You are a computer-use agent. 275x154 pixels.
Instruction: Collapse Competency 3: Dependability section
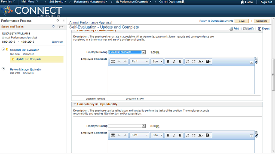75,104
